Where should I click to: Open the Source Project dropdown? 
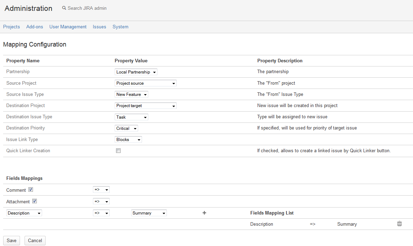coord(145,83)
